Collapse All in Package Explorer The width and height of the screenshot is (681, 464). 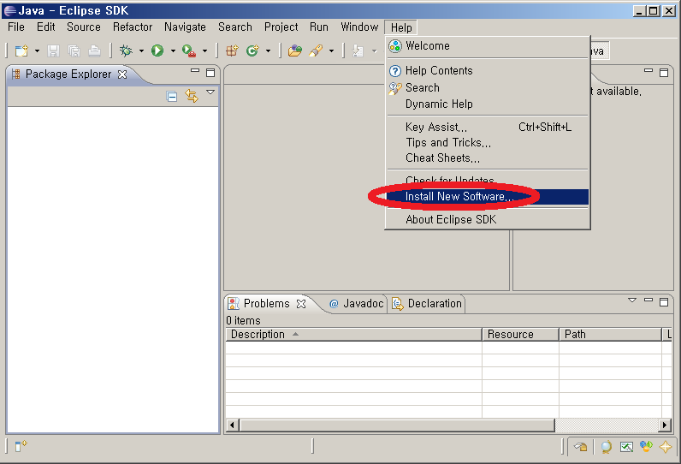(172, 96)
